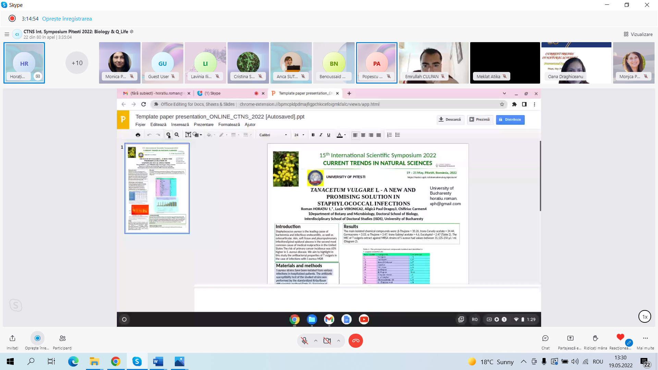This screenshot has width=658, height=370.
Task: Open the font size 24 dropdown
Action: point(299,135)
